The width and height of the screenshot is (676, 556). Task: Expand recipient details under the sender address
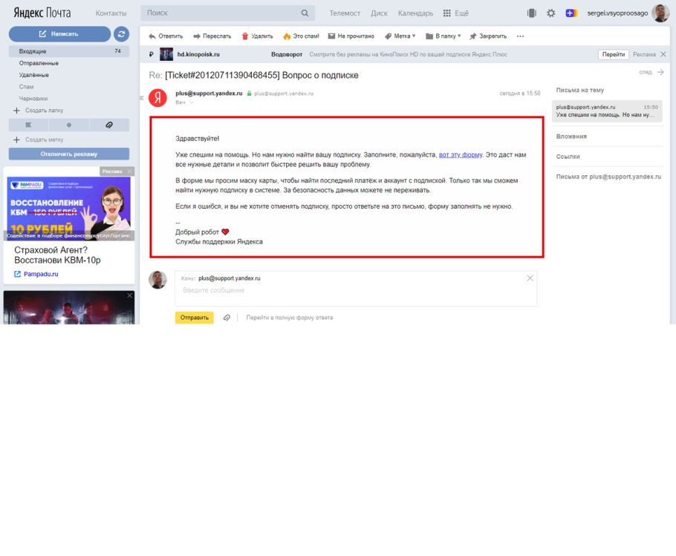tap(185, 102)
